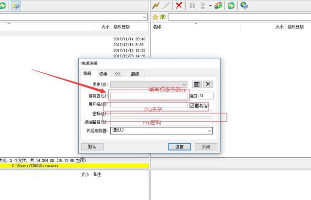Click the 连接 connect button

[x=179, y=147]
